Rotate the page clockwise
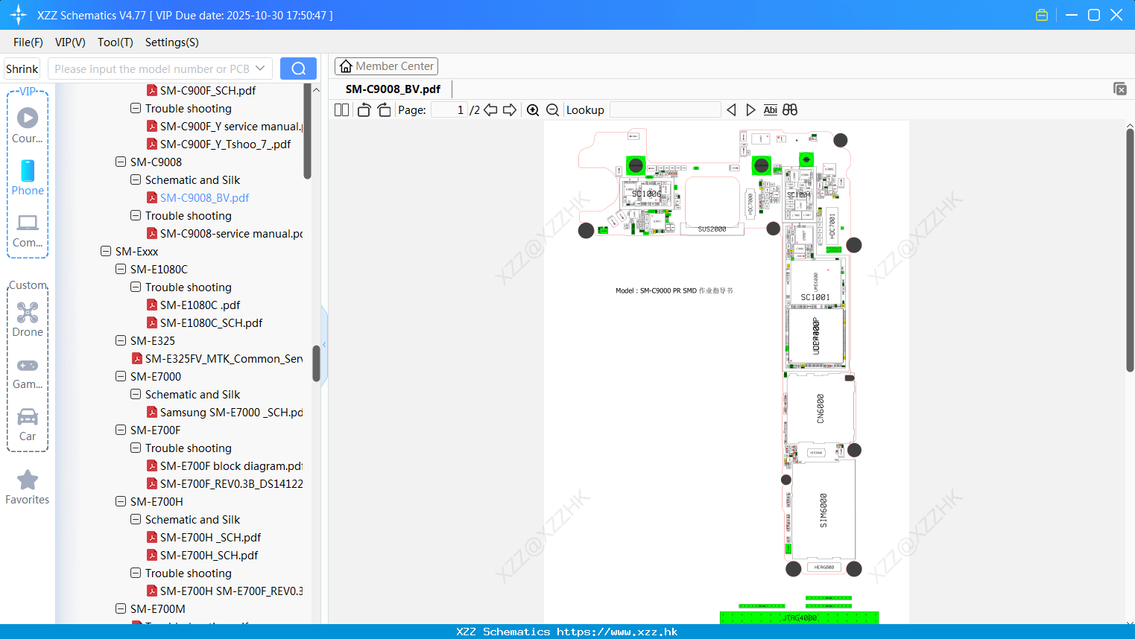The width and height of the screenshot is (1135, 639). pyautogui.click(x=384, y=109)
